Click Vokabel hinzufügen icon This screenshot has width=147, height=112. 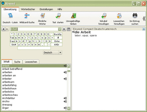104,16
